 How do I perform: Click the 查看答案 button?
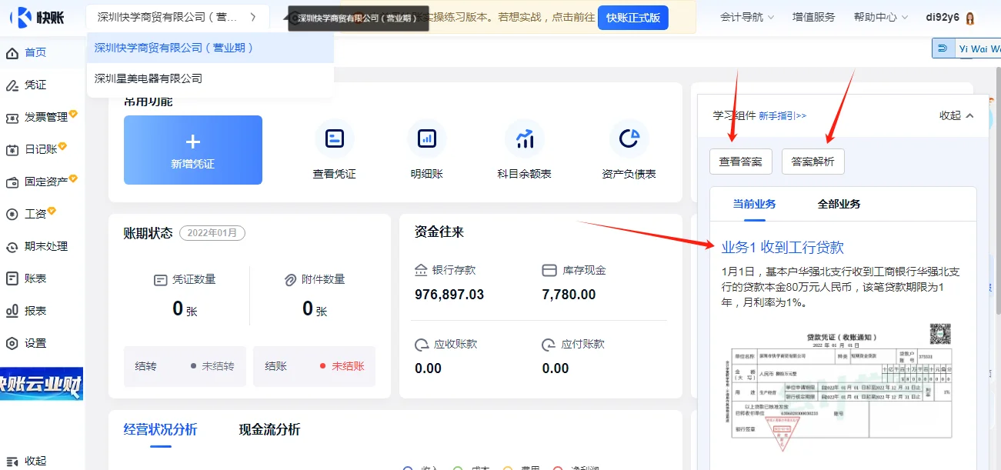point(740,162)
